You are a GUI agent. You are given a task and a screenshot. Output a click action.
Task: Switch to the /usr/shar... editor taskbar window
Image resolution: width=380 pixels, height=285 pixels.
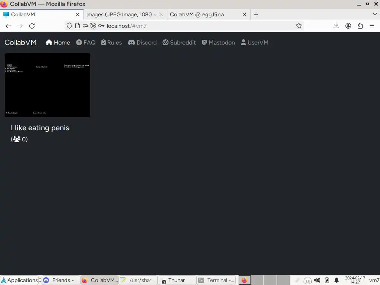click(x=138, y=280)
